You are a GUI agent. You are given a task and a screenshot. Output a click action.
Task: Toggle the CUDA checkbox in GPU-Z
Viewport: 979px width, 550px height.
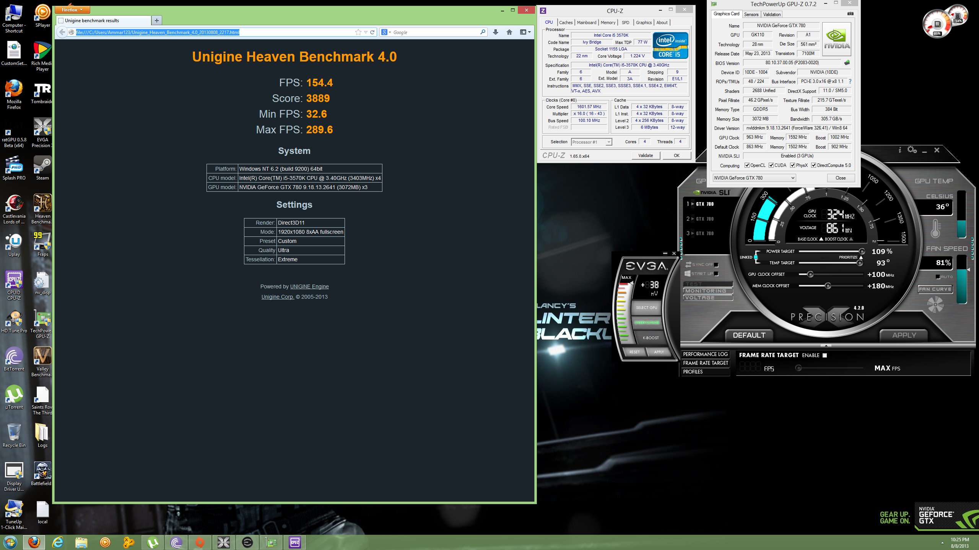771,165
